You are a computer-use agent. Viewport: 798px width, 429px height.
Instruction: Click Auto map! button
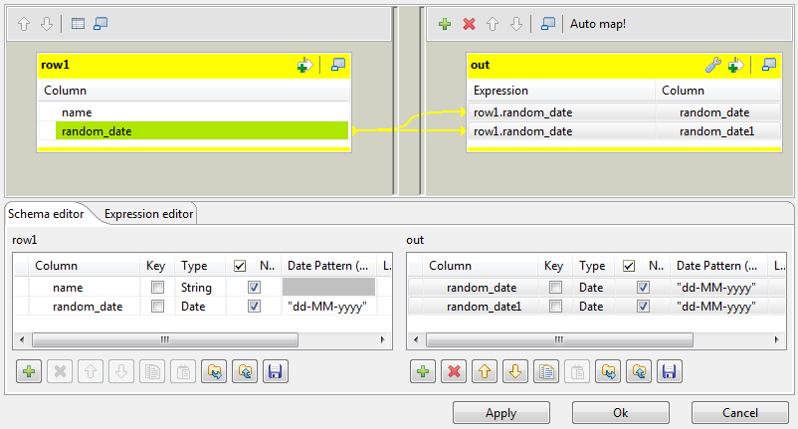click(598, 24)
